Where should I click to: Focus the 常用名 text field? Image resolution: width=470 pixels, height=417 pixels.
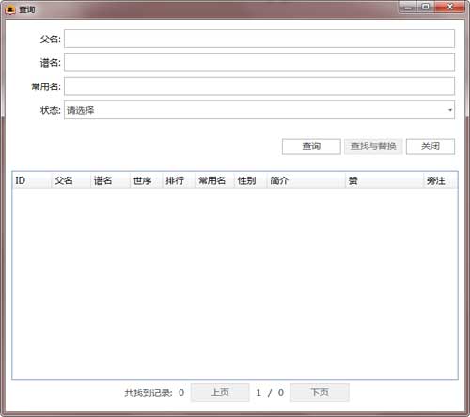(x=259, y=86)
